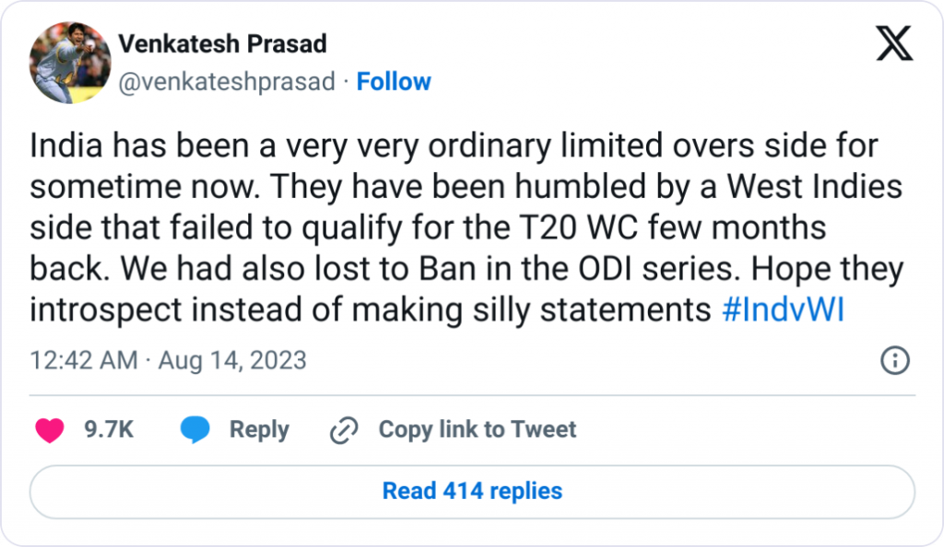Click the Aug 14, 2023 date
944x547 pixels.
[x=232, y=360]
